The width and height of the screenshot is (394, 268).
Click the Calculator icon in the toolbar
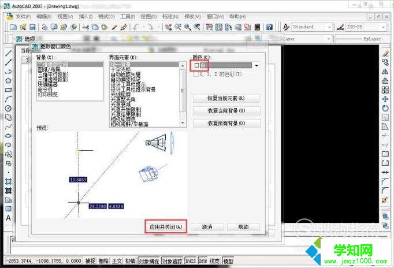(x=257, y=27)
